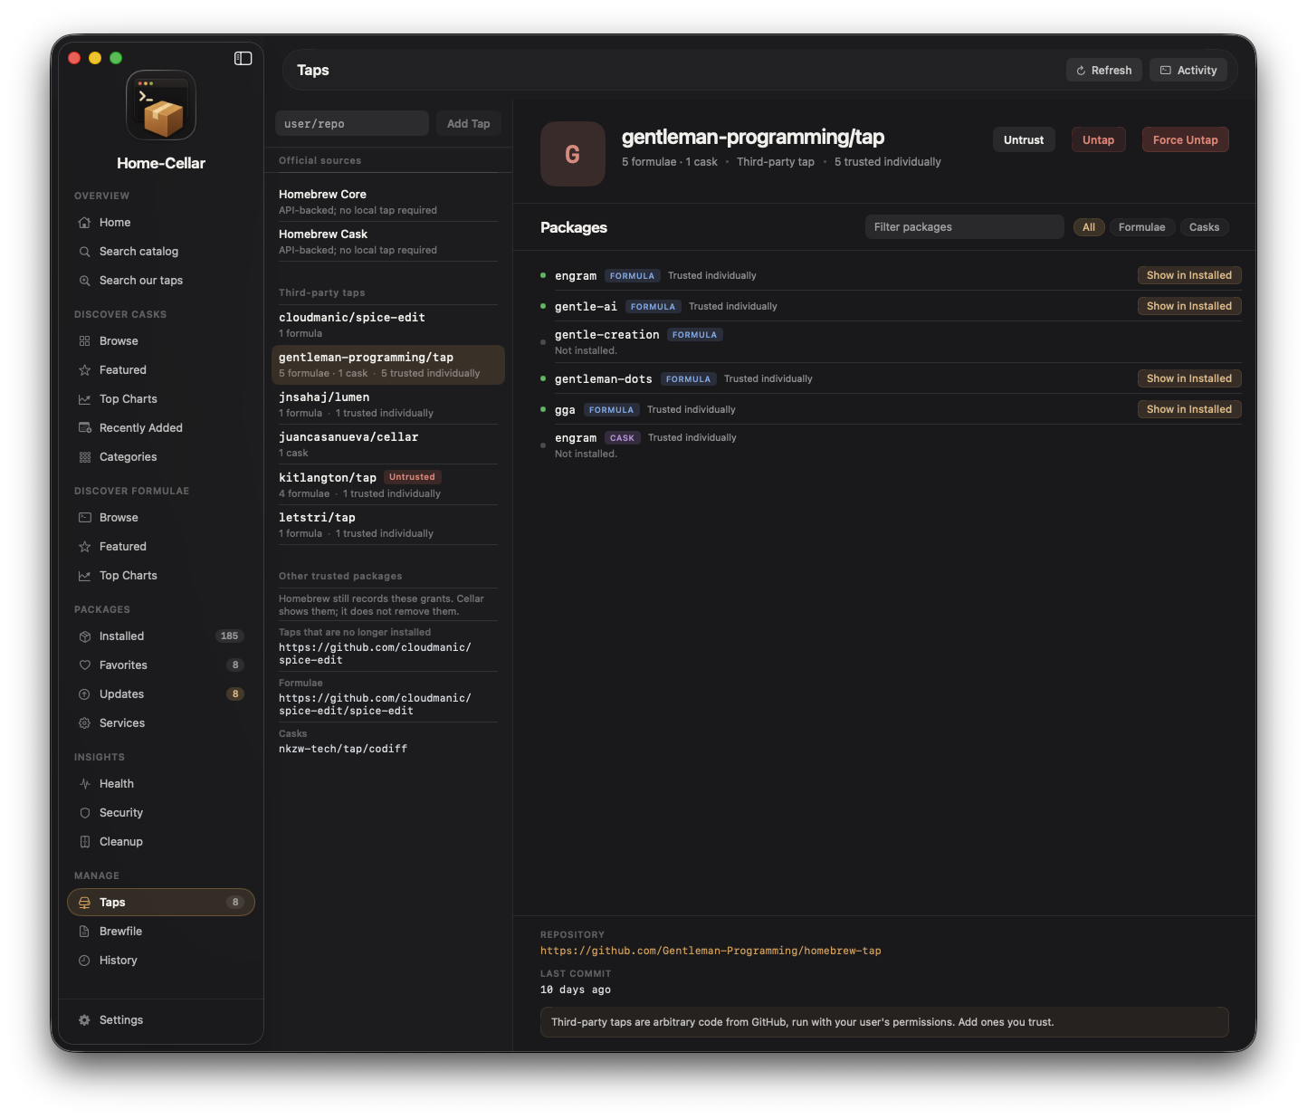Open the Activity panel
Viewport: 1307px width, 1119px height.
1188,71
